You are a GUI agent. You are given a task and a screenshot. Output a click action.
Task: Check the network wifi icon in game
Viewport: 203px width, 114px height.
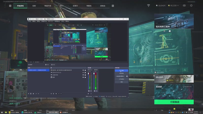click(x=148, y=5)
